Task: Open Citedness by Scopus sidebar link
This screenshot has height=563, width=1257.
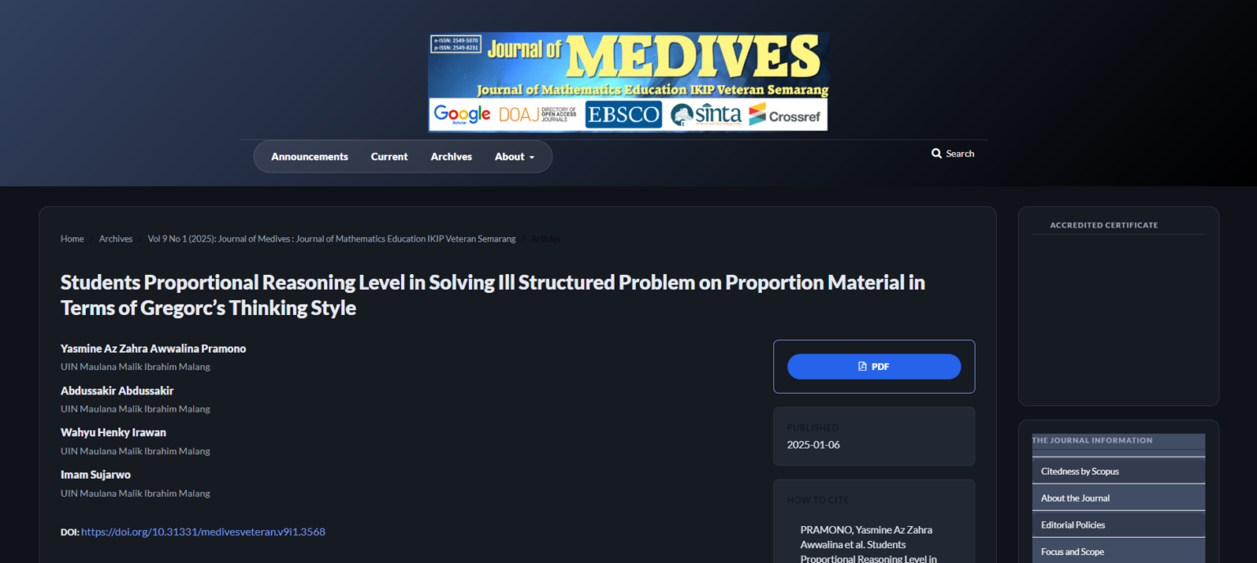Action: 1119,471
